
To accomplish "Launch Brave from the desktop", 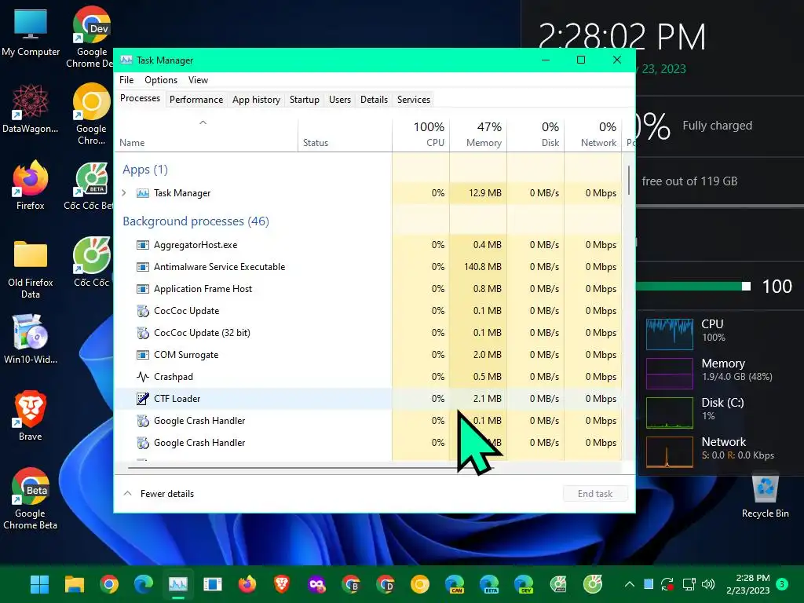I will click(x=31, y=416).
